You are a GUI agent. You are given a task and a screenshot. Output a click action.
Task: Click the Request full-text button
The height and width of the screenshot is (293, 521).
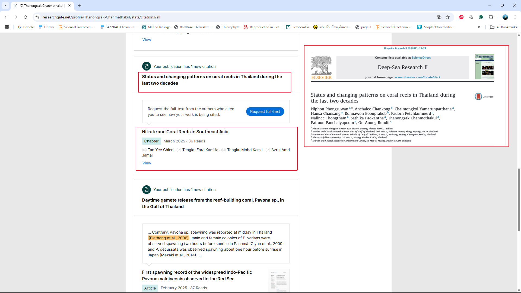tap(265, 112)
